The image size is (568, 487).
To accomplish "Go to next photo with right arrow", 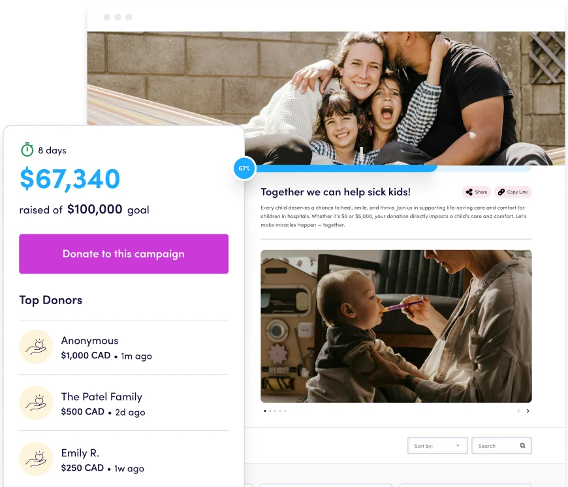I will pyautogui.click(x=528, y=411).
